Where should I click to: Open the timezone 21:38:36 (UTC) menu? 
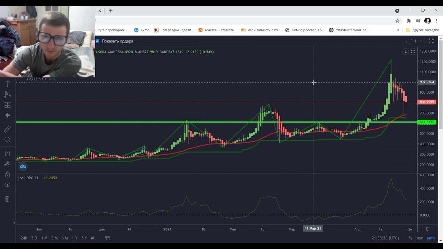point(385,238)
